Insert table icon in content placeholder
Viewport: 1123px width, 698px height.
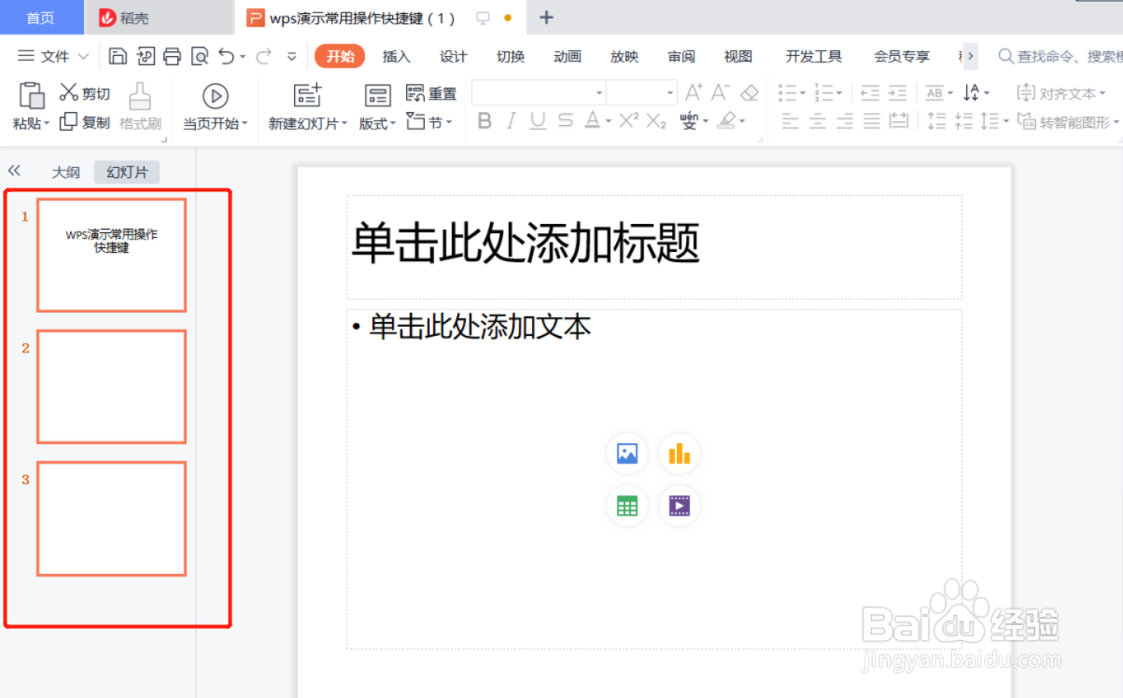point(627,507)
